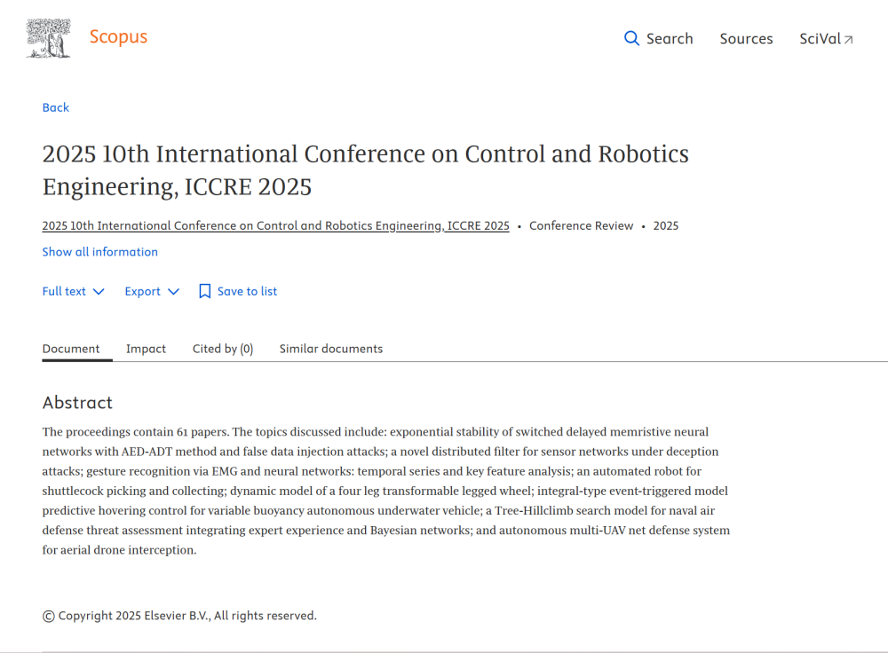This screenshot has width=888, height=653.
Task: Click the Scopus brand name
Action: [118, 37]
